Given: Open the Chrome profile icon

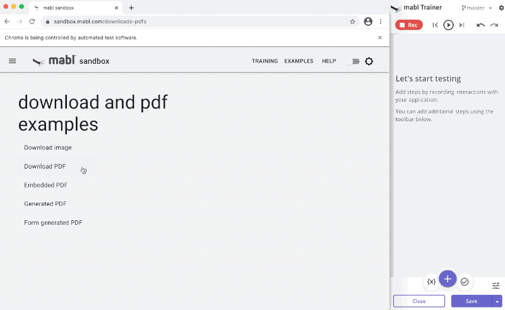Looking at the screenshot, I should (x=368, y=21).
